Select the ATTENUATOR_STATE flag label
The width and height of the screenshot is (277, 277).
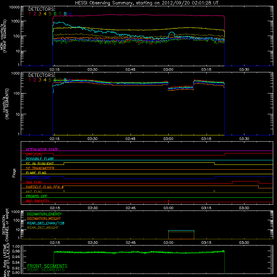click(x=42, y=150)
